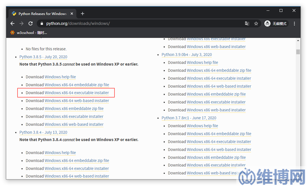Download 3.7.8rc1 x86 executable installer
The width and height of the screenshot is (307, 186).
(216, 165)
